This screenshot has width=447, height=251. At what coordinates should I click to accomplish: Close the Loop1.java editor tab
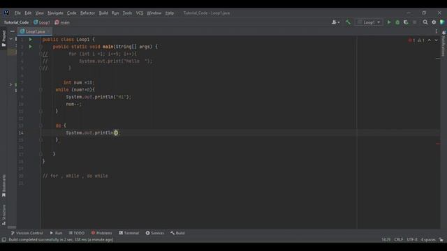click(49, 31)
